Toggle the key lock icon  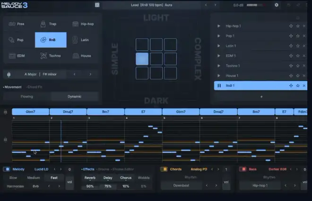(x=9, y=74)
